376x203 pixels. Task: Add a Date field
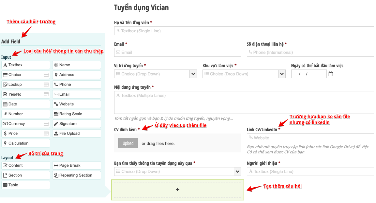(x=26, y=104)
